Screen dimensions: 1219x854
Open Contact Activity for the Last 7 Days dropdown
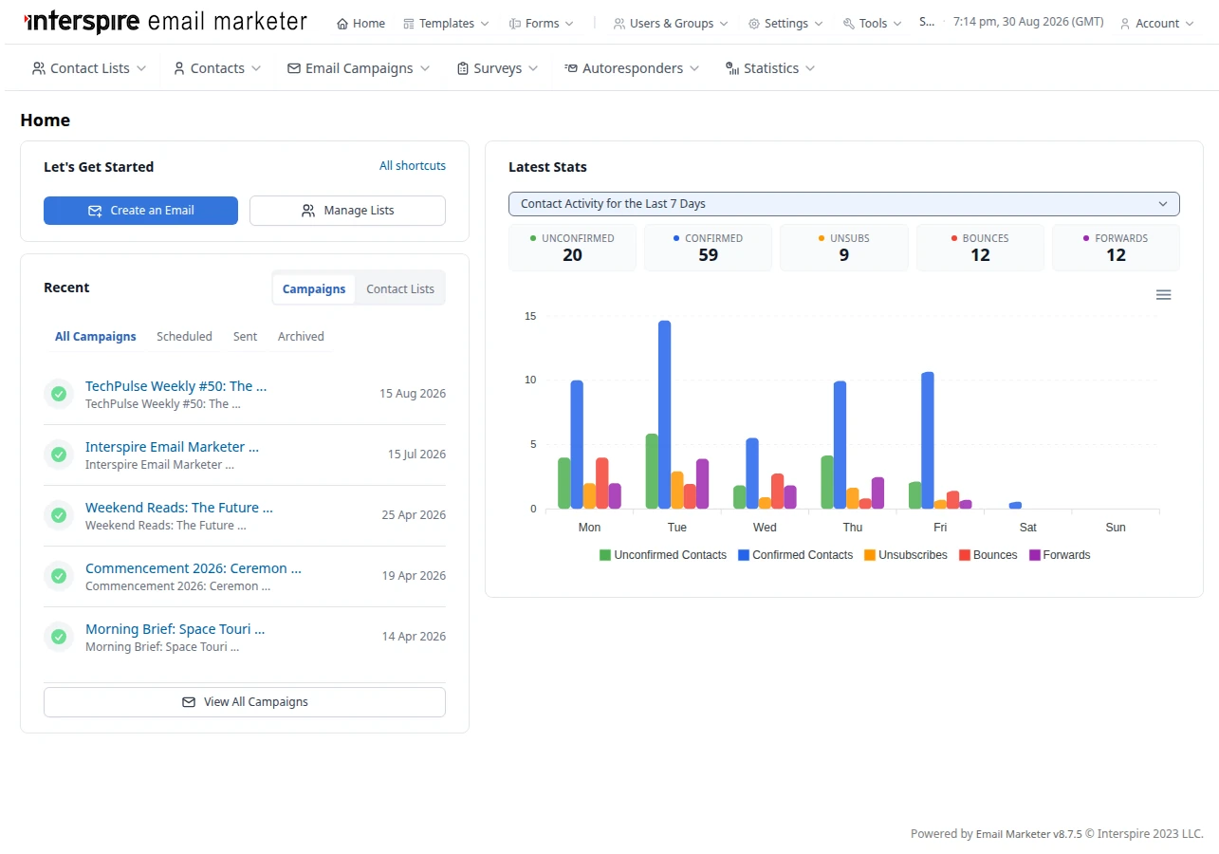843,204
